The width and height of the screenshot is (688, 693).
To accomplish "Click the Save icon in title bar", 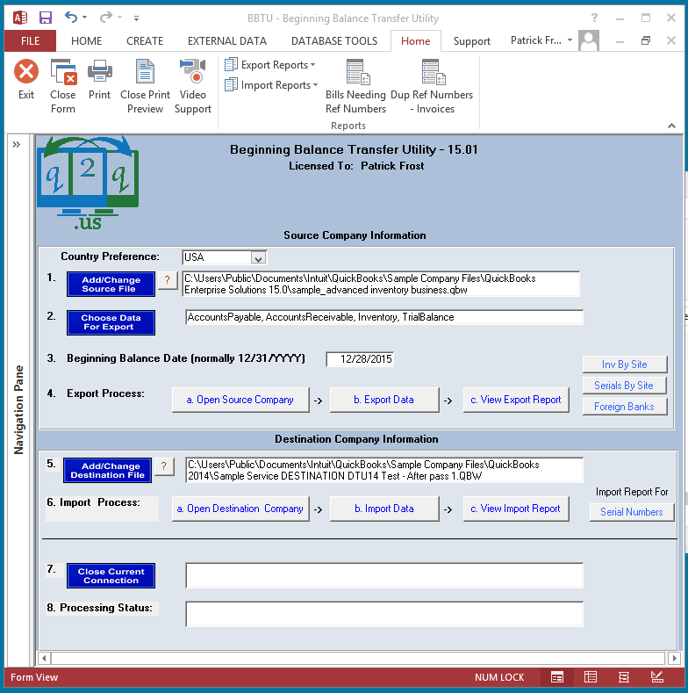I will tap(46, 18).
